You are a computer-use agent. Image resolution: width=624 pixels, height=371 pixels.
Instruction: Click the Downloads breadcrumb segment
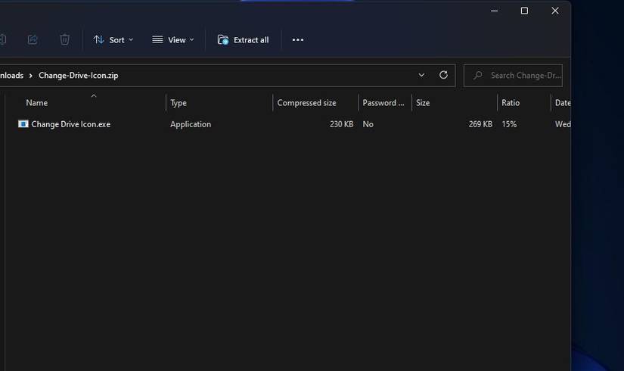point(11,75)
